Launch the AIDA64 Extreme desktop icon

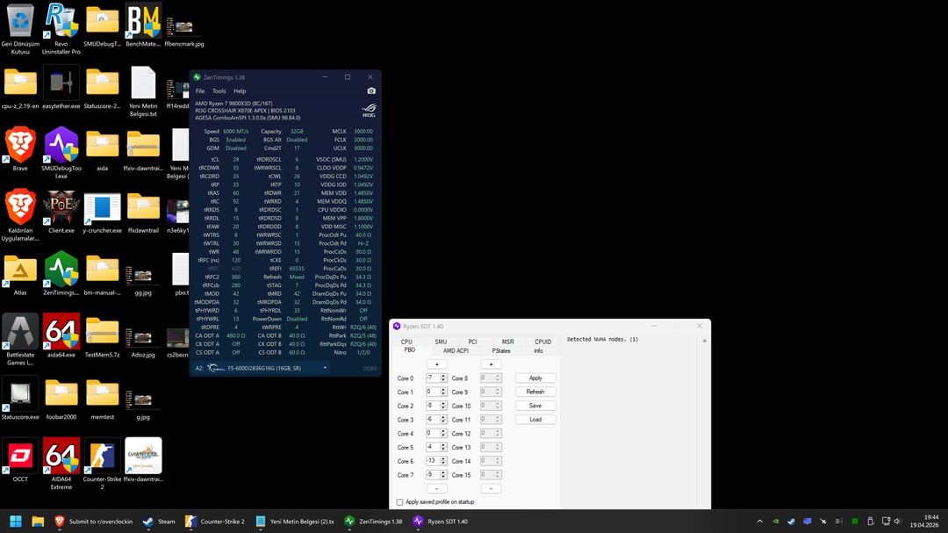(61, 457)
